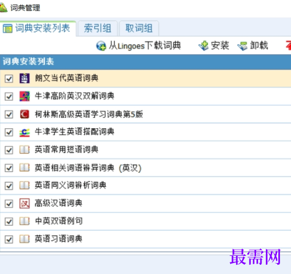Disable 英语同义词辨析词典 checkbox
The image size is (291, 274).
pos(9,186)
